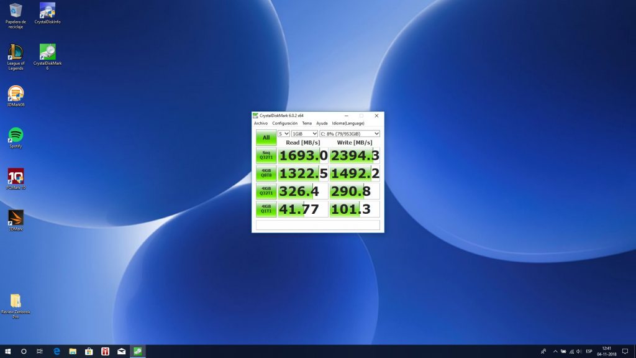Close the CrystalDiskMark window
The width and height of the screenshot is (636, 358).
[376, 116]
